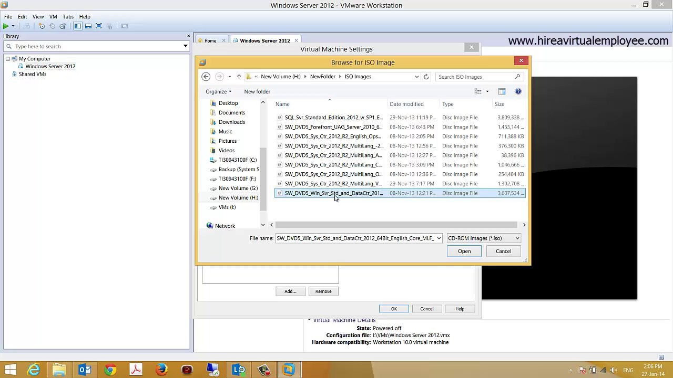Select the SQL_Svr_Standard_Edition_2012 ISO file
673x378 pixels.
(x=400, y=118)
